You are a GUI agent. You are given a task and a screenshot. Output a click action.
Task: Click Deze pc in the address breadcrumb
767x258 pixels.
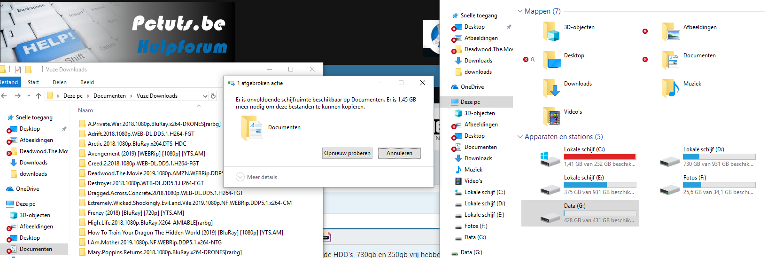[73, 96]
